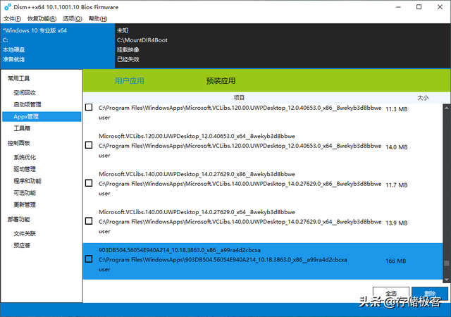Open the 恢复功能(R) menu
The image size is (451, 317).
tap(42, 19)
